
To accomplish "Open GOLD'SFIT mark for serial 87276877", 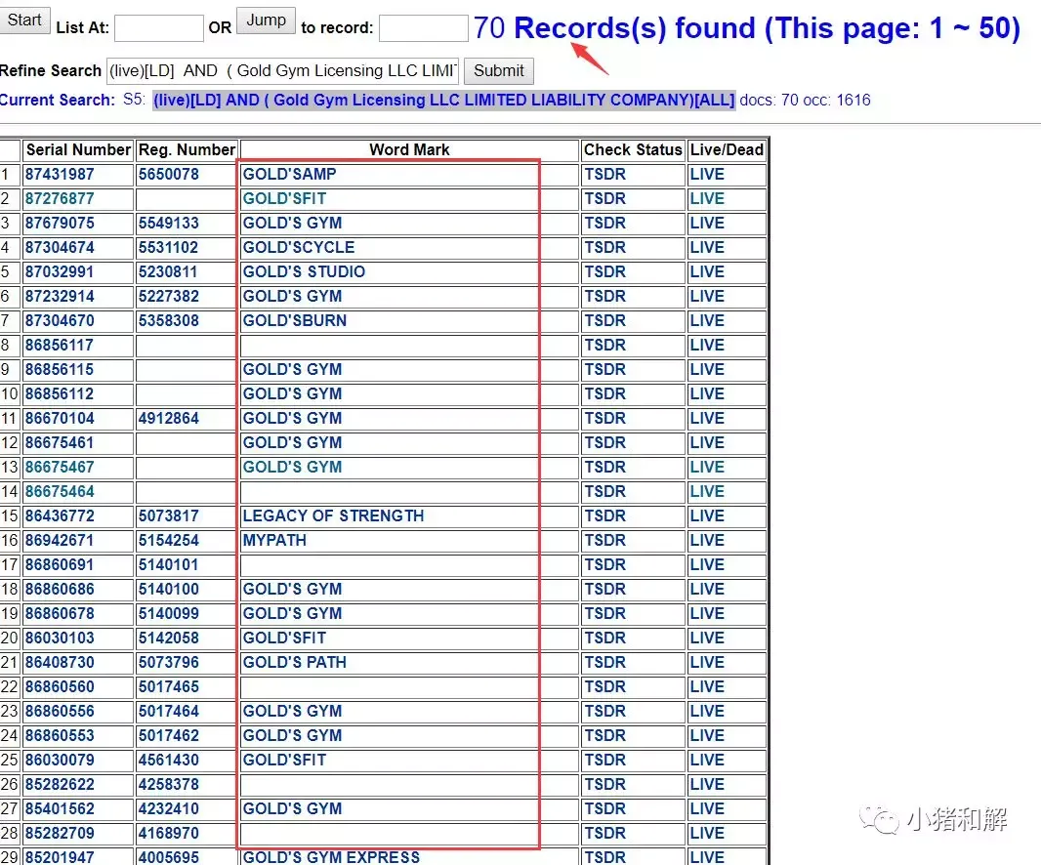I will [x=284, y=199].
